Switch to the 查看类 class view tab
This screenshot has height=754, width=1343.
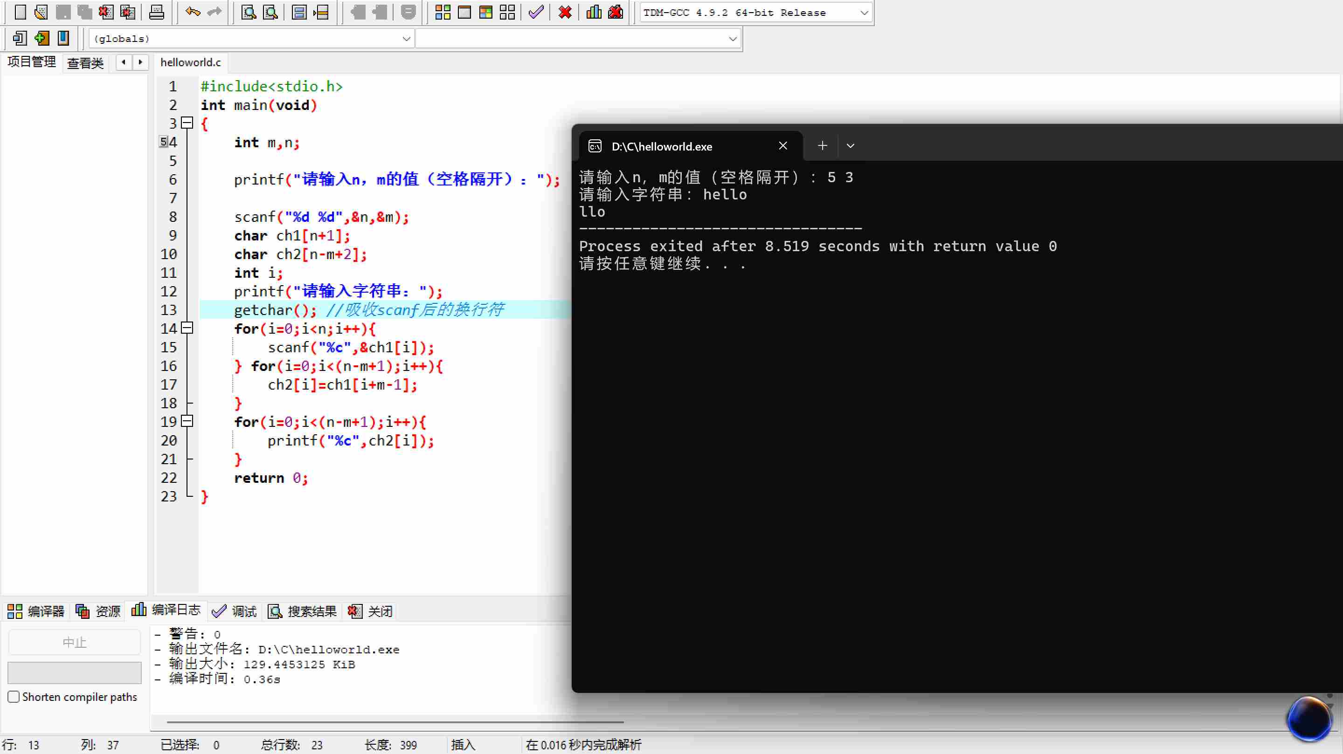85,63
